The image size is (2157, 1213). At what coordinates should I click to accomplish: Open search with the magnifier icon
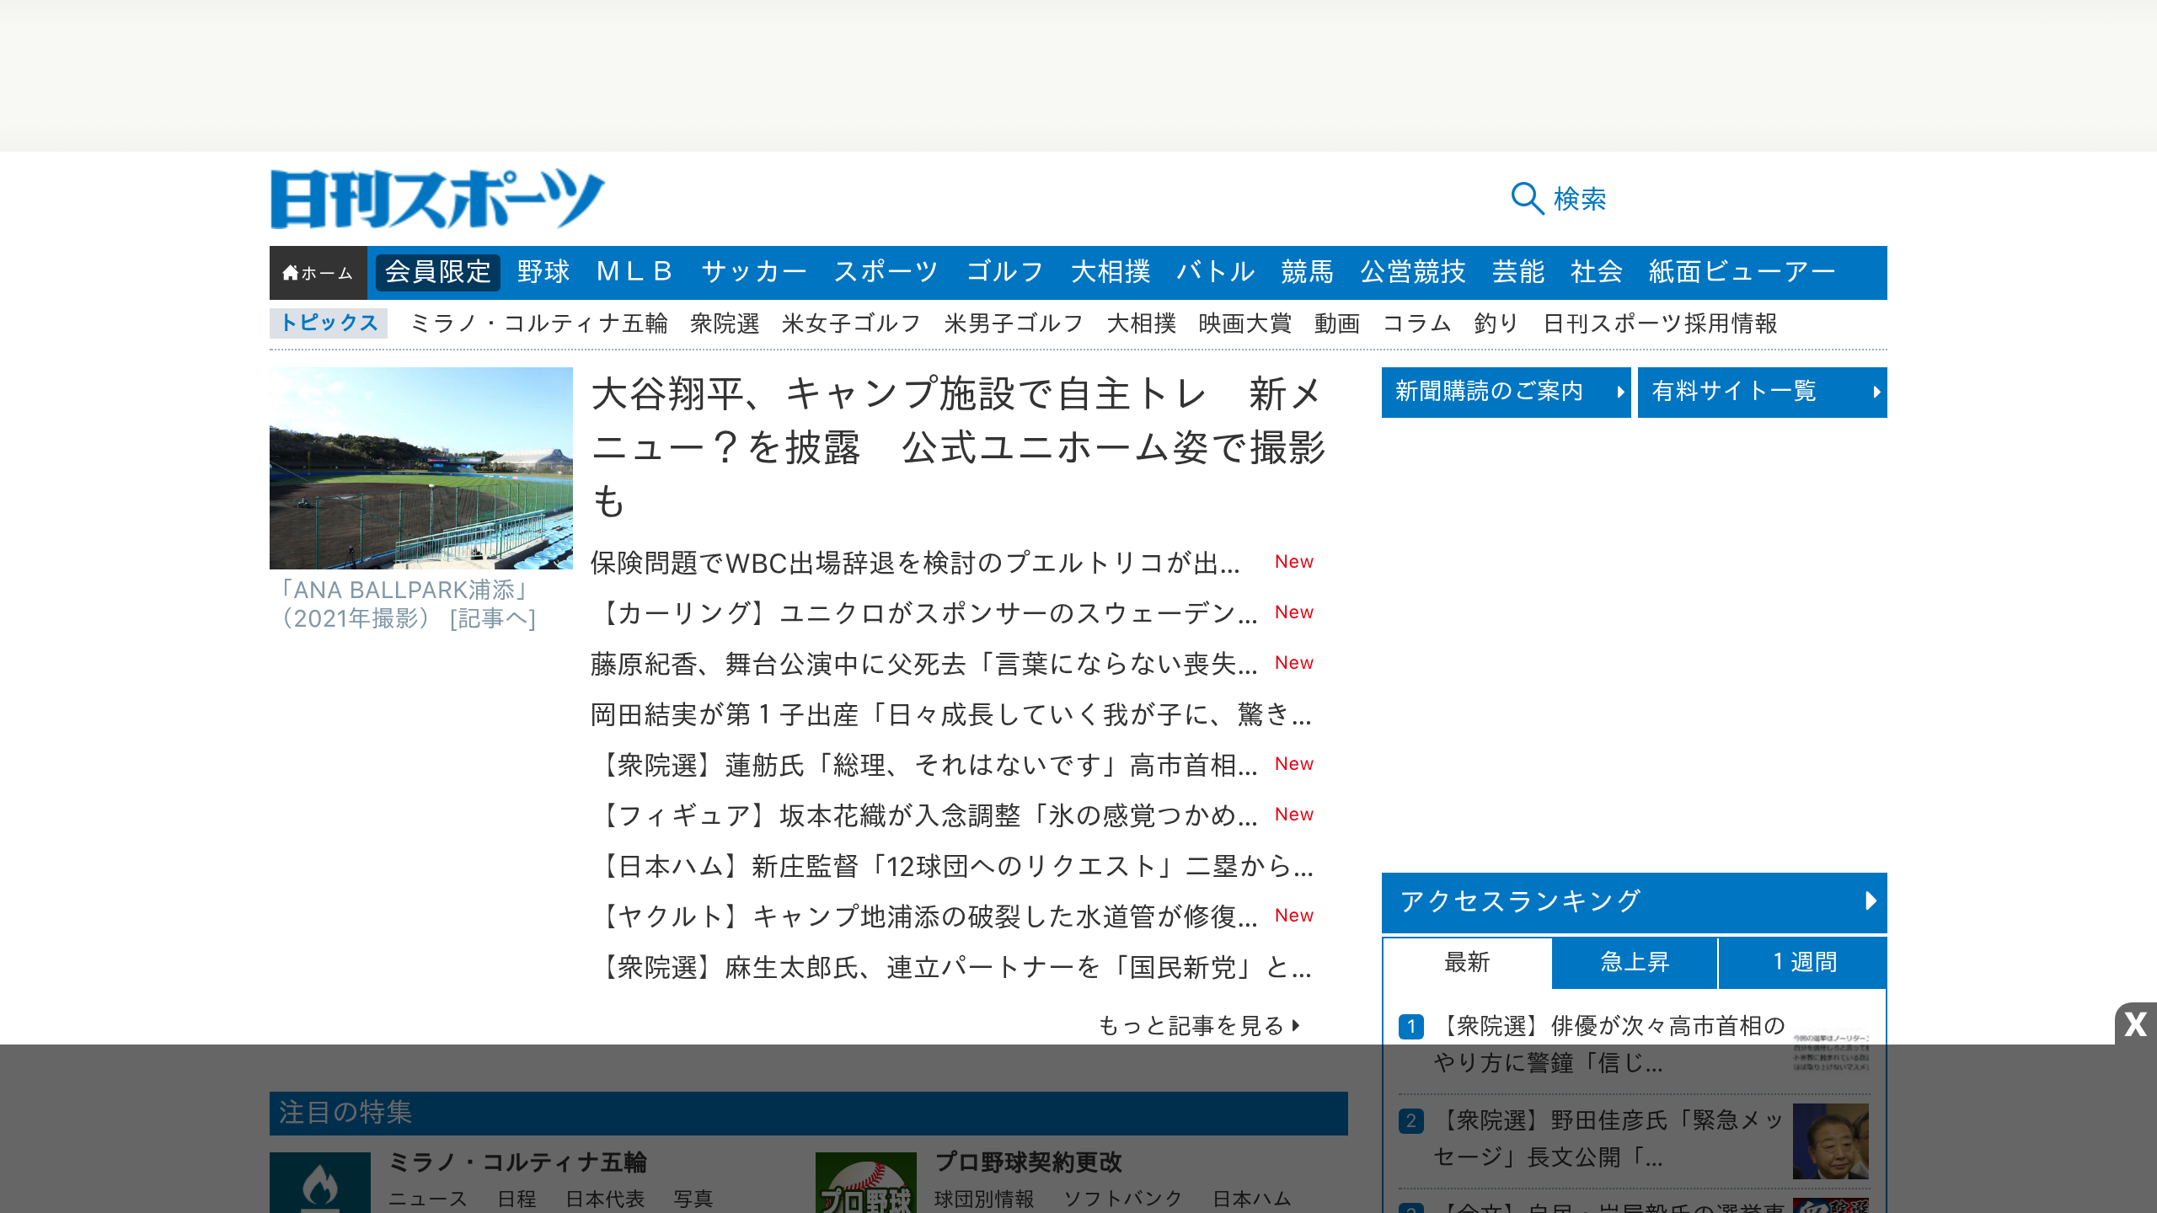1528,200
